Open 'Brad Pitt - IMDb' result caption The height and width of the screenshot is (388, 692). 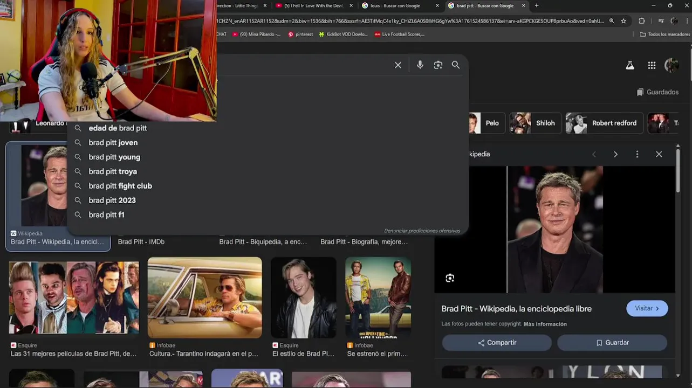(x=141, y=242)
